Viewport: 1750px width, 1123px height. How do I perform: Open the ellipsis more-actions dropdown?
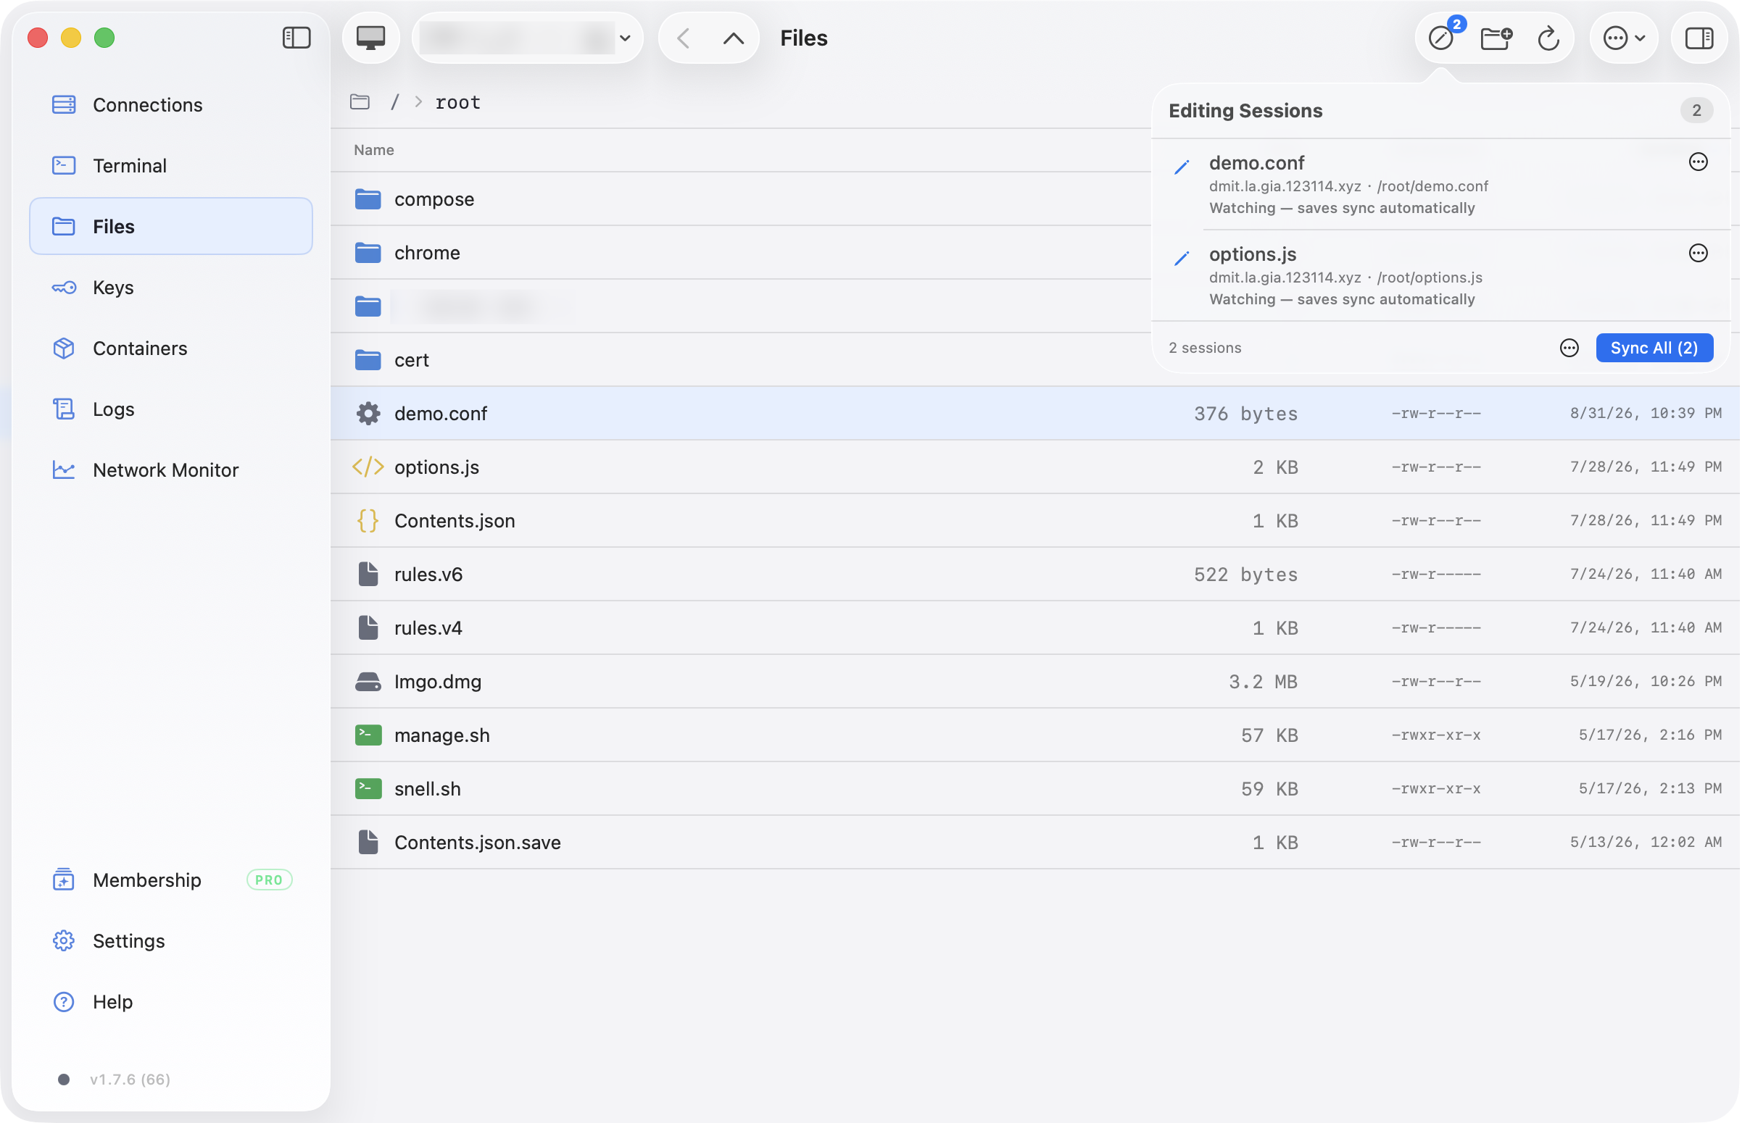pyautogui.click(x=1623, y=38)
